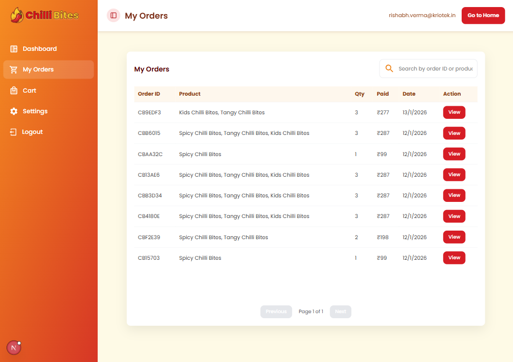Screen dimensions: 513x362
Task: Click the search magnifier icon
Action: point(389,68)
